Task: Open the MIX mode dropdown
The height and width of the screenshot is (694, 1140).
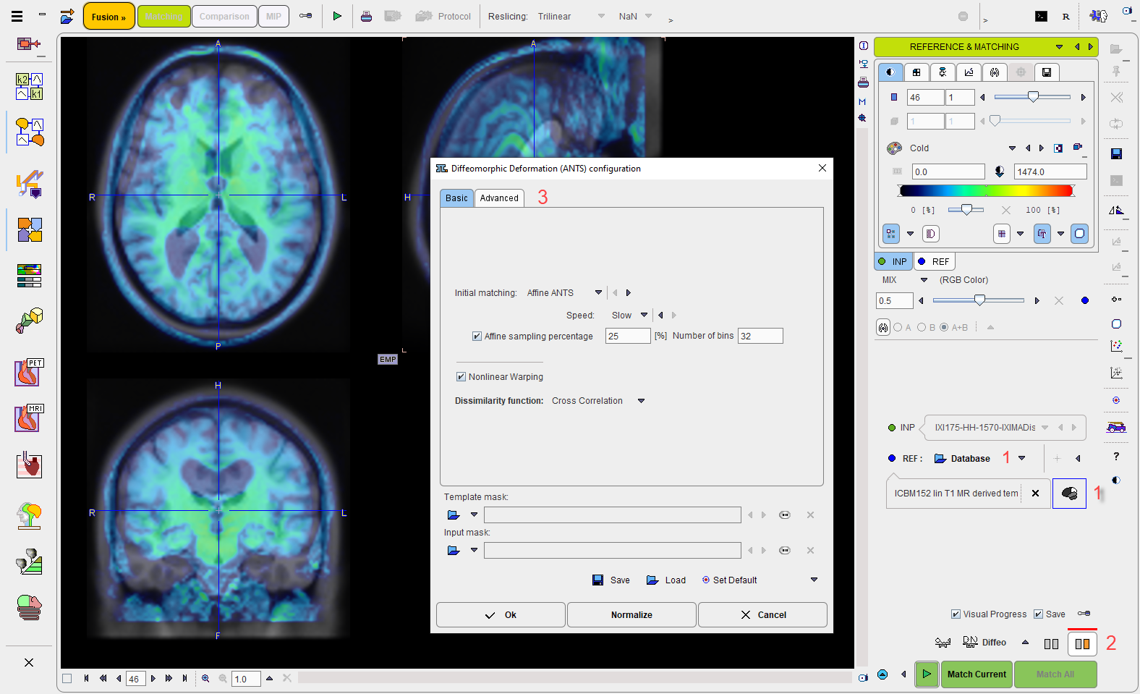Action: [924, 279]
